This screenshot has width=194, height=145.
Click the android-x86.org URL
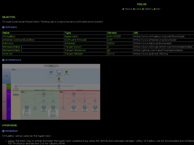tap(151, 54)
